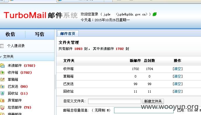
Task: Switch to the 邮件首页 tab
Action: [x=68, y=34]
